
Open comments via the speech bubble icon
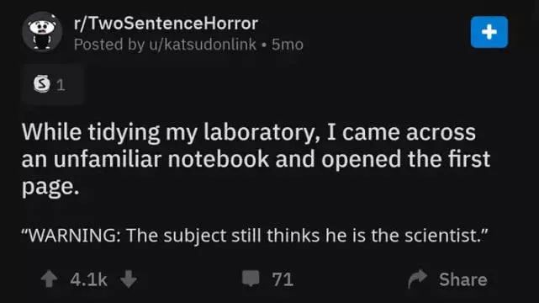(251, 279)
